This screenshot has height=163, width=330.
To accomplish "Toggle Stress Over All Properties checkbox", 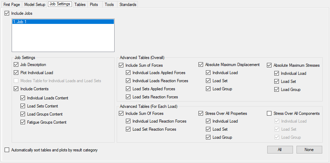I will (201, 113).
